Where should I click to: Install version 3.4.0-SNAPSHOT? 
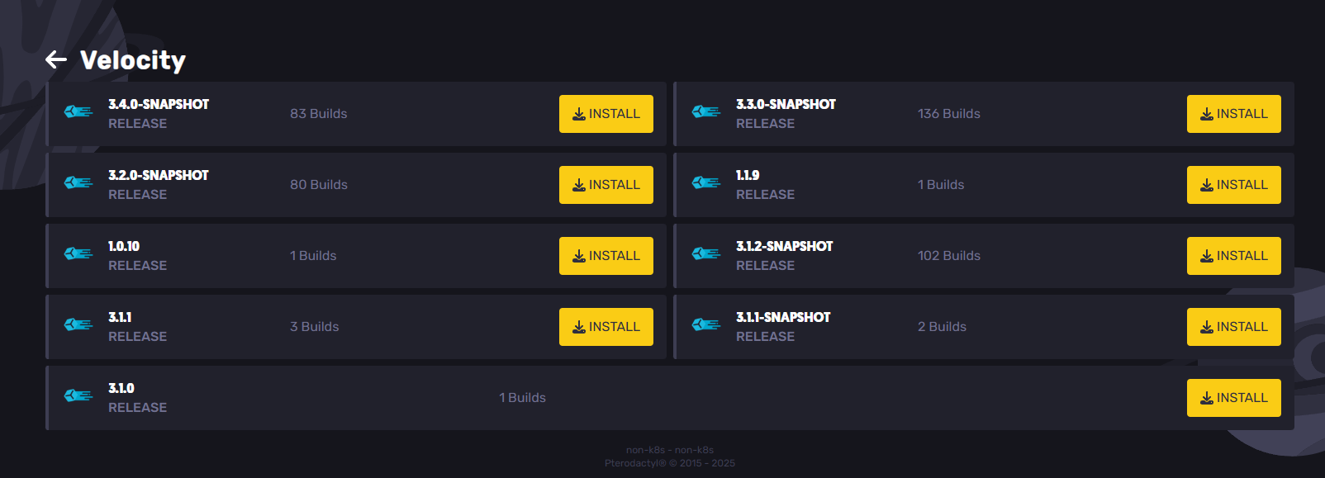point(606,114)
